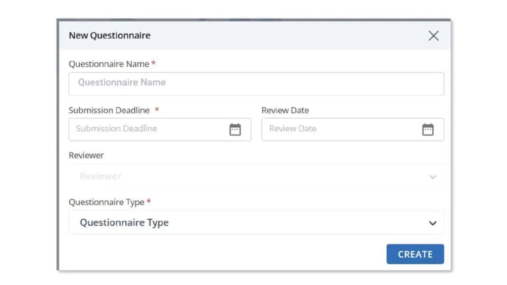Focus the Submission Deadline date field
The image size is (507, 285).
pyautogui.click(x=160, y=129)
